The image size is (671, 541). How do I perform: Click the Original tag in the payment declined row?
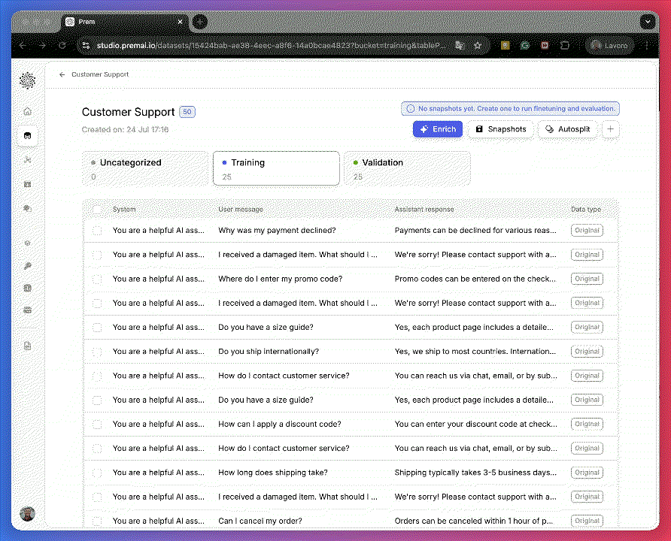click(x=587, y=231)
